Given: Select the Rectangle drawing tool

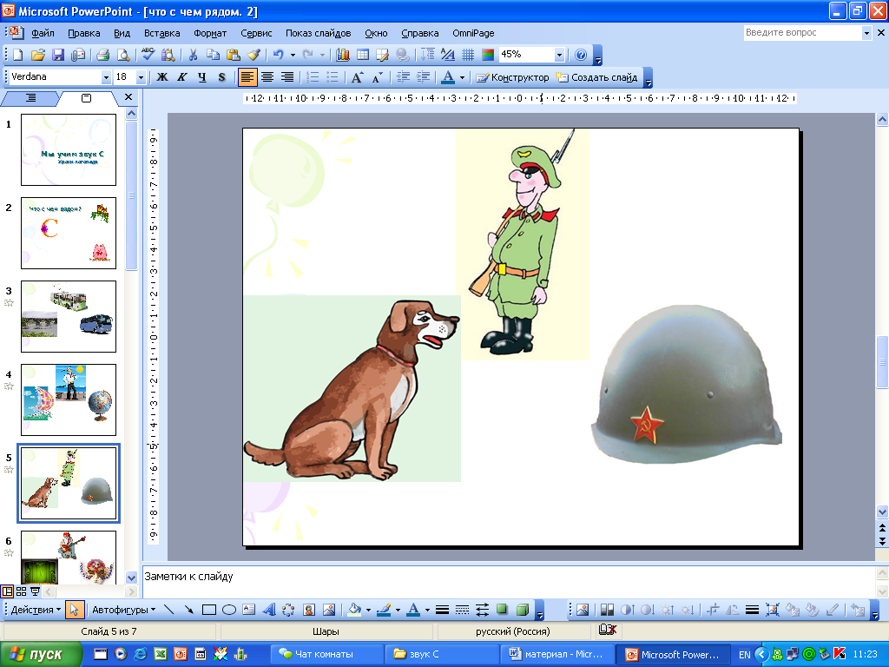Looking at the screenshot, I should tap(209, 610).
